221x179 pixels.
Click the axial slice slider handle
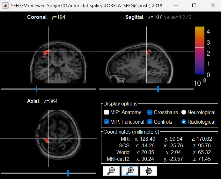coord(68,173)
